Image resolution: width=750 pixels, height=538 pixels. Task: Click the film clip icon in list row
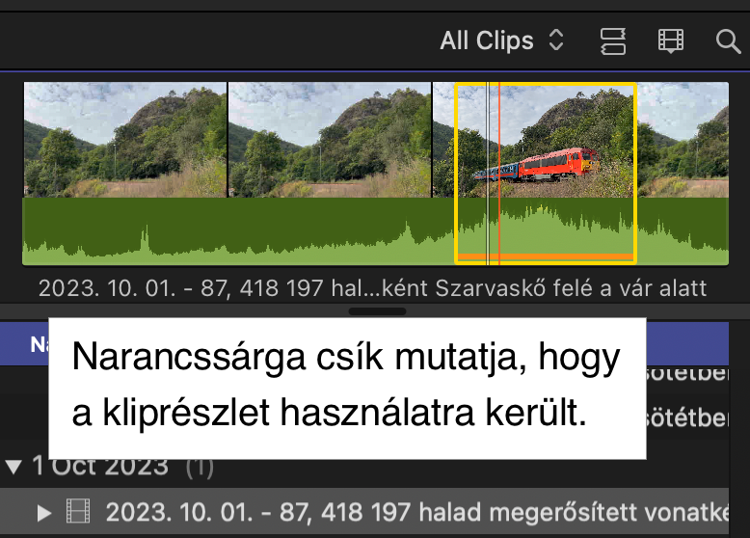[x=77, y=511]
